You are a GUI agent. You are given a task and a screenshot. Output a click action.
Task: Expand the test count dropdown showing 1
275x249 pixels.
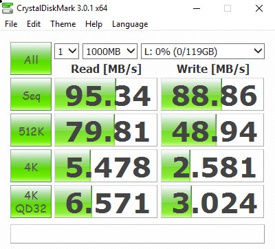(67, 51)
